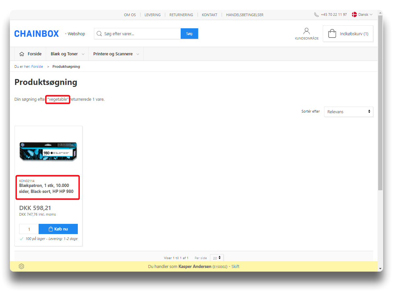
Task: Expand the Blæk og Toner menu
Action: tap(67, 54)
